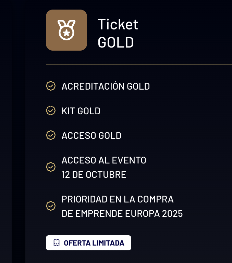Viewport: 232px width, 263px height.
Task: Open the OFERTA LIMITADA offer button
Action: click(x=88, y=243)
